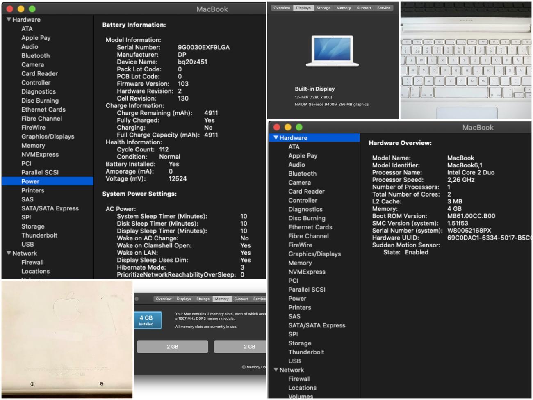533x400 pixels.
Task: Click Processor Speed value 2,26 GHz
Action: 461,180
